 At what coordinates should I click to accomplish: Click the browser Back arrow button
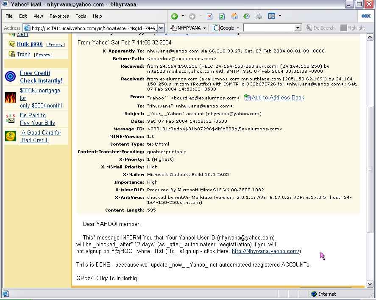174,16
